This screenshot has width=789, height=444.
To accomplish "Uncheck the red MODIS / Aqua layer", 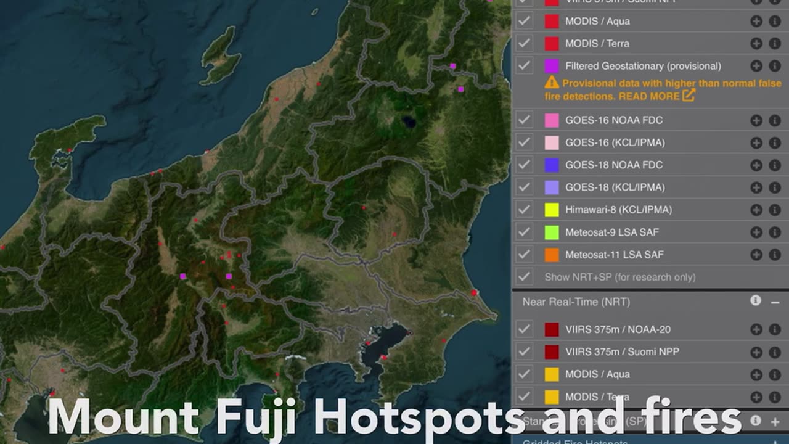I will pyautogui.click(x=524, y=21).
